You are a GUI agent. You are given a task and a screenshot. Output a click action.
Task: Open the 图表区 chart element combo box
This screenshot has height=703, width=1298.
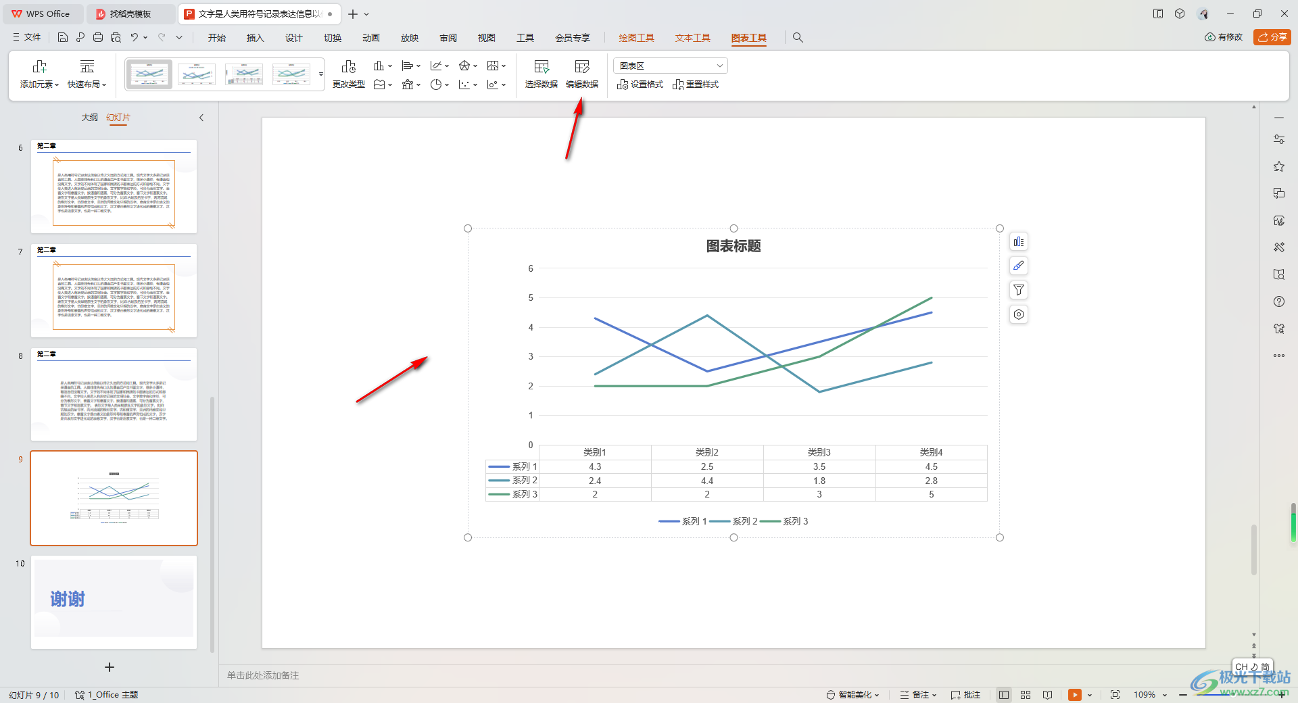click(x=671, y=66)
